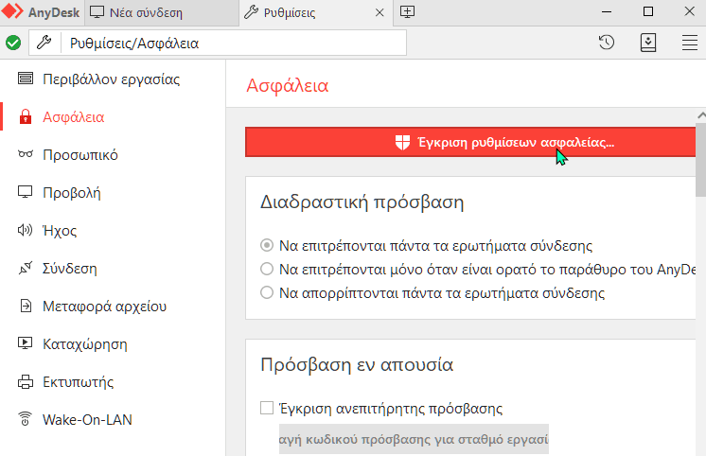Open the Εκτυπωτής printer settings
This screenshot has width=706, height=456.
coord(65,381)
